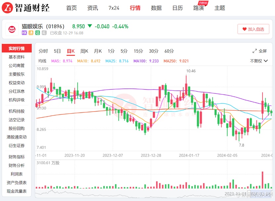Open 资产负债表 in the sidebar
The image size is (275, 201).
coord(17,183)
